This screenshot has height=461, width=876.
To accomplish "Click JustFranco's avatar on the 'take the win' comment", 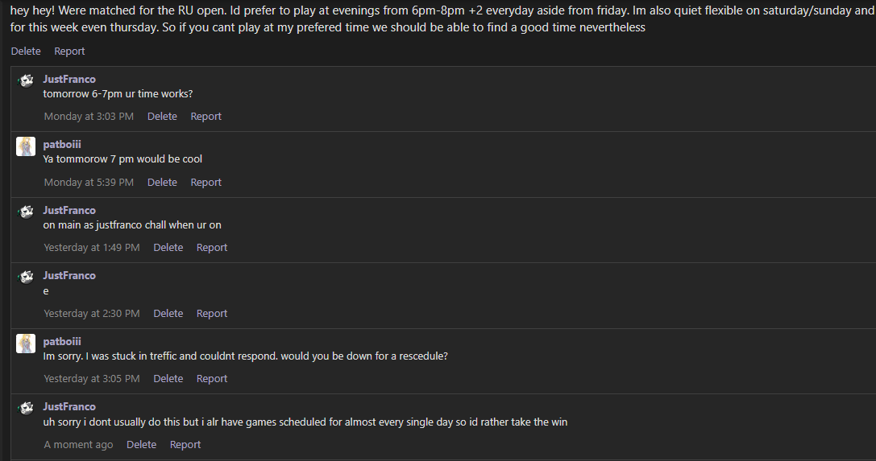I will 26,409.
